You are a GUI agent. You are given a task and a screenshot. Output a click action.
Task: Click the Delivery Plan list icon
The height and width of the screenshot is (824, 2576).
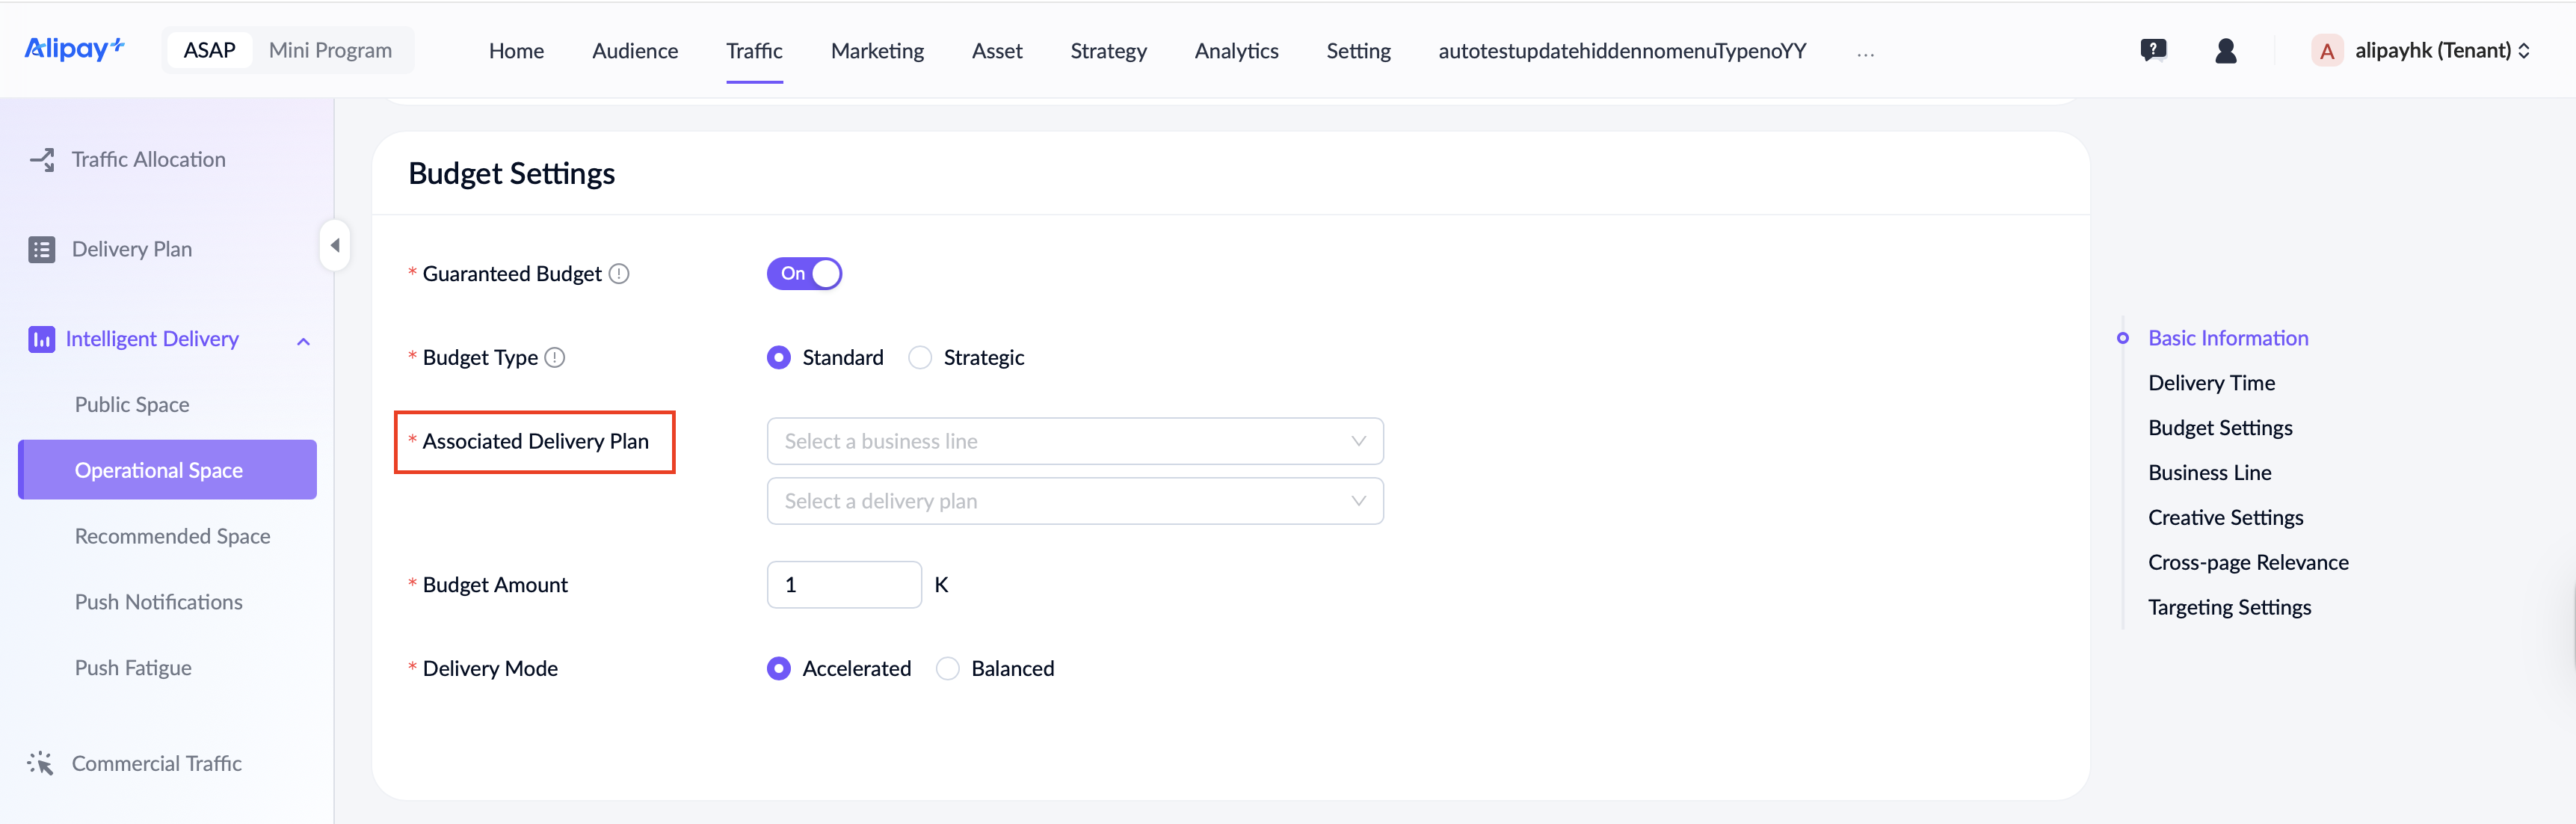[42, 250]
